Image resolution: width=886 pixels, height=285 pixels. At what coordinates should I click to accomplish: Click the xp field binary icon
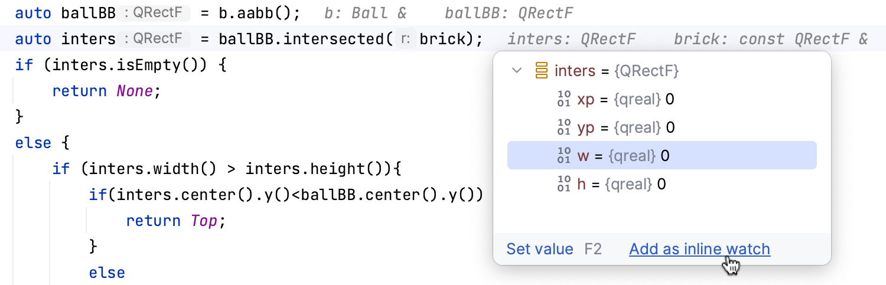click(x=564, y=99)
